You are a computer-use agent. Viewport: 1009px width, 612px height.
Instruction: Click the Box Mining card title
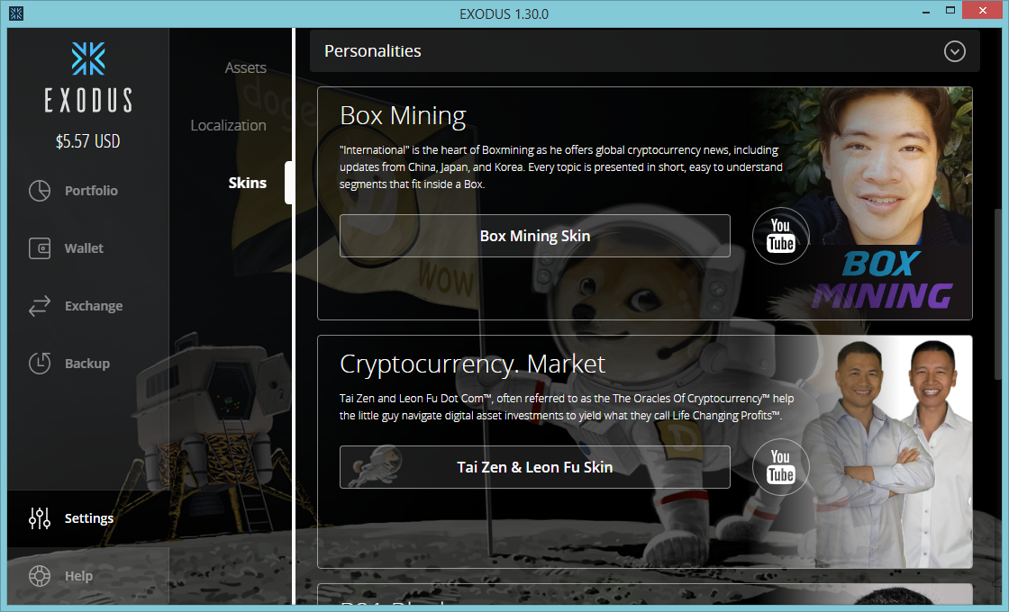click(x=403, y=116)
